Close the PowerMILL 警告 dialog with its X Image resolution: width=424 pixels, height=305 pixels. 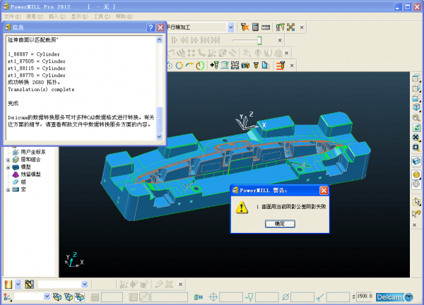(x=324, y=191)
